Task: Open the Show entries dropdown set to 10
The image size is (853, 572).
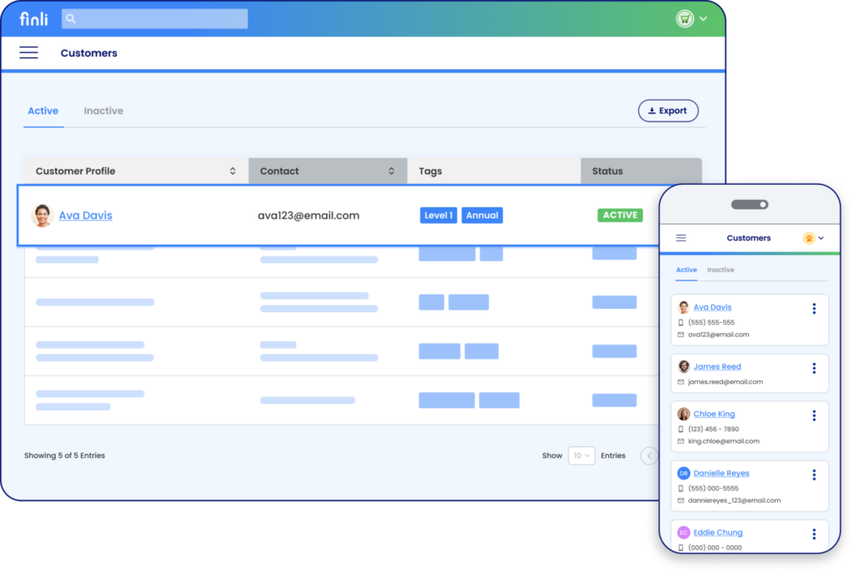Action: [x=581, y=455]
